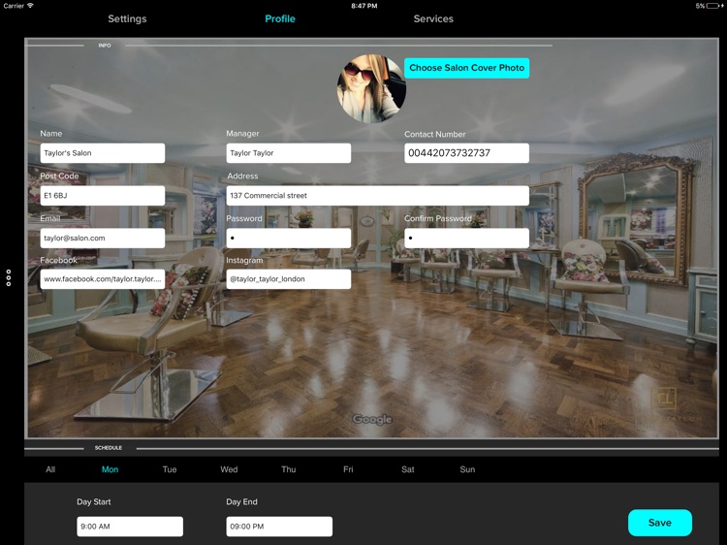Focus the Contact Number field

point(466,153)
